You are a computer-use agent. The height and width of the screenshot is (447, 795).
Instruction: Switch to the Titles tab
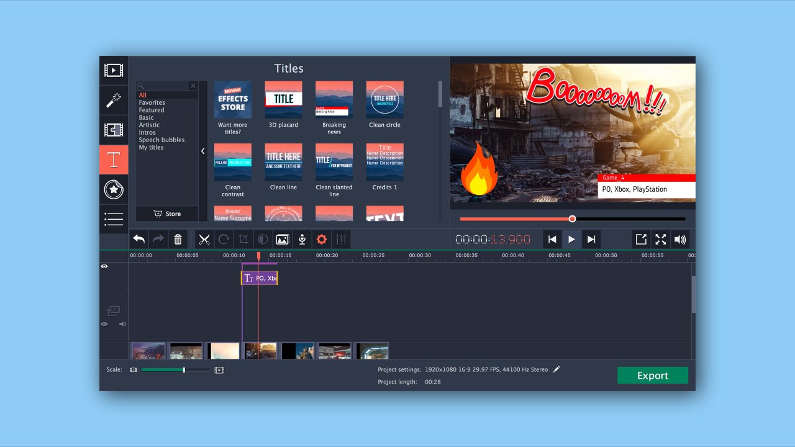(114, 160)
